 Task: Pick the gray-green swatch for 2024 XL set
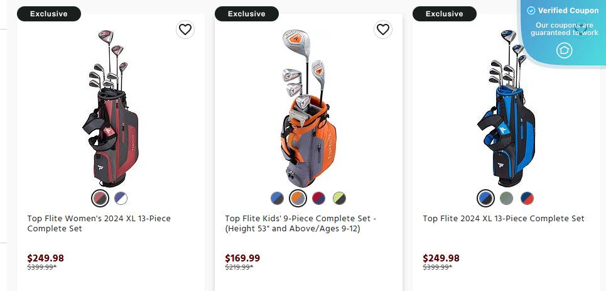[x=506, y=199]
